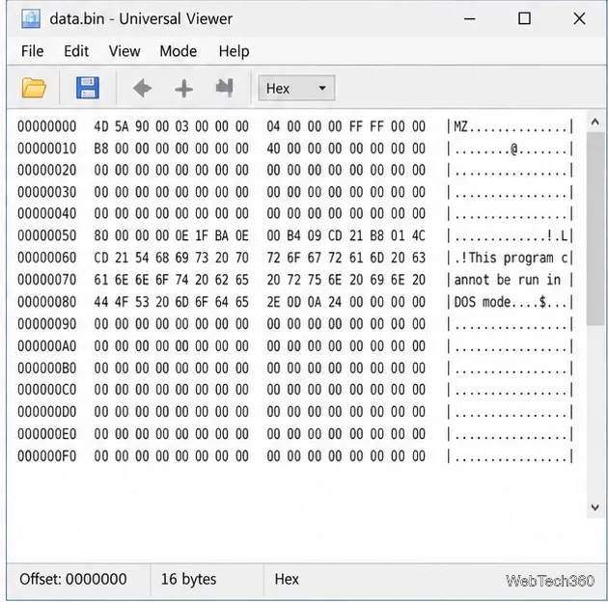This screenshot has width=608, height=602.
Task: Select offset 000000D0 row address
Action: (47, 412)
